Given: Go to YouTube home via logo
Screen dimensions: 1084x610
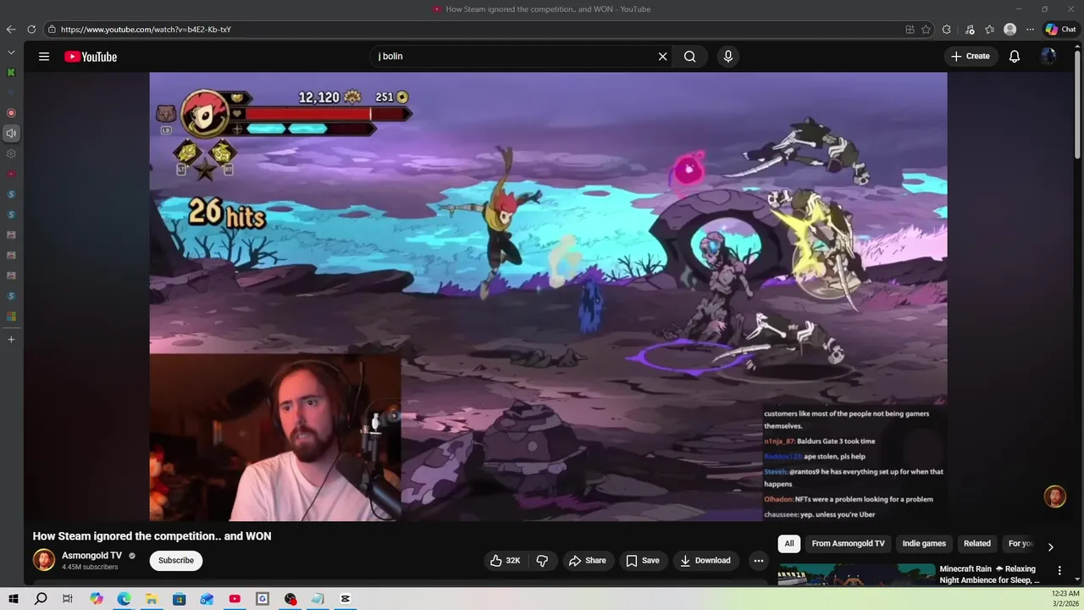Looking at the screenshot, I should coord(91,57).
